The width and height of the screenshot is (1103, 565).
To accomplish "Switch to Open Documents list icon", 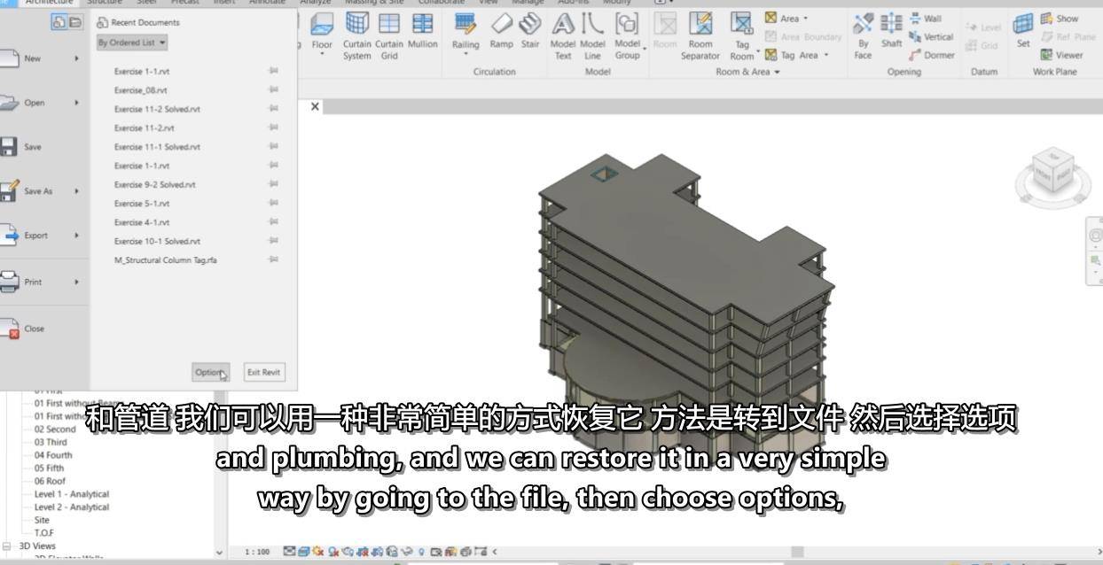I will tap(75, 22).
